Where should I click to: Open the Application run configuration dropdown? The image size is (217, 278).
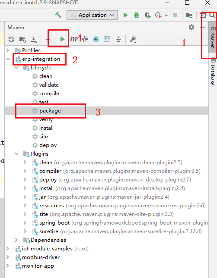pyautogui.click(x=92, y=15)
